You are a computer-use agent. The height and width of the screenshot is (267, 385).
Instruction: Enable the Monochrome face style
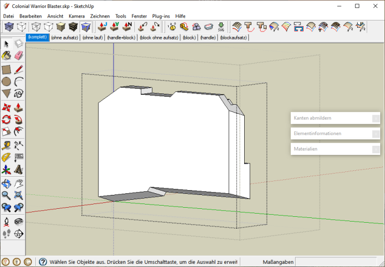pyautogui.click(x=86, y=27)
